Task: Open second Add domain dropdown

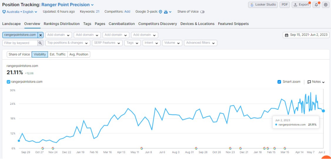Action: (x=87, y=35)
